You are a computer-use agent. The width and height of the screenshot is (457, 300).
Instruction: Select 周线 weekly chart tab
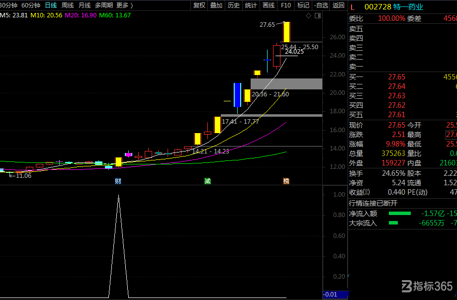click(x=68, y=5)
